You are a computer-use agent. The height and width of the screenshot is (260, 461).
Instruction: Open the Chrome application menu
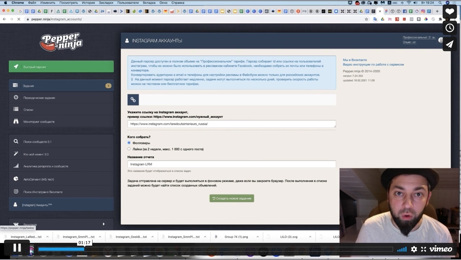(17, 3)
